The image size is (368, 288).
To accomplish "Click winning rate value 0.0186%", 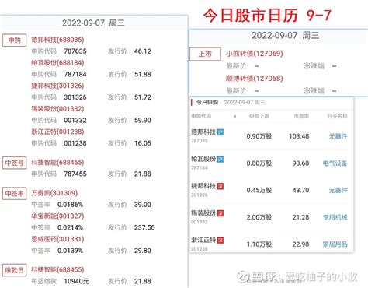I will pos(70,205).
